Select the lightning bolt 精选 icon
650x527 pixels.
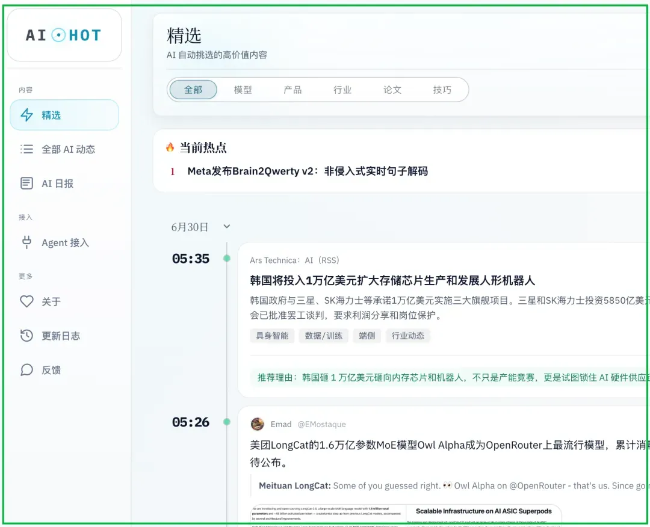tap(27, 115)
